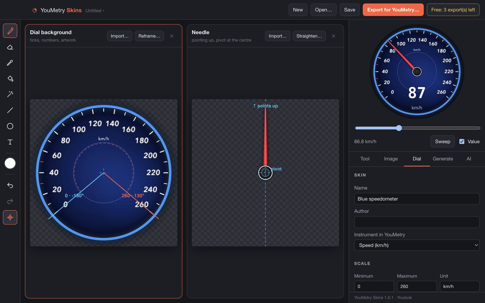Click the YouMetry Skins logo icon
Screen dimensions: 485x303
pos(35,10)
